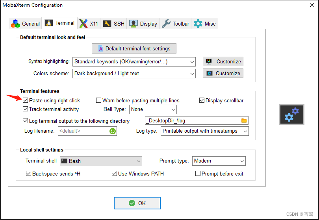Click the X11 logo icon

pyautogui.click(x=83, y=24)
